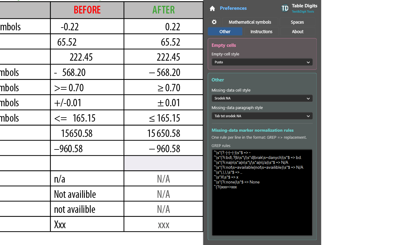Select the Other tab

pyautogui.click(x=225, y=32)
